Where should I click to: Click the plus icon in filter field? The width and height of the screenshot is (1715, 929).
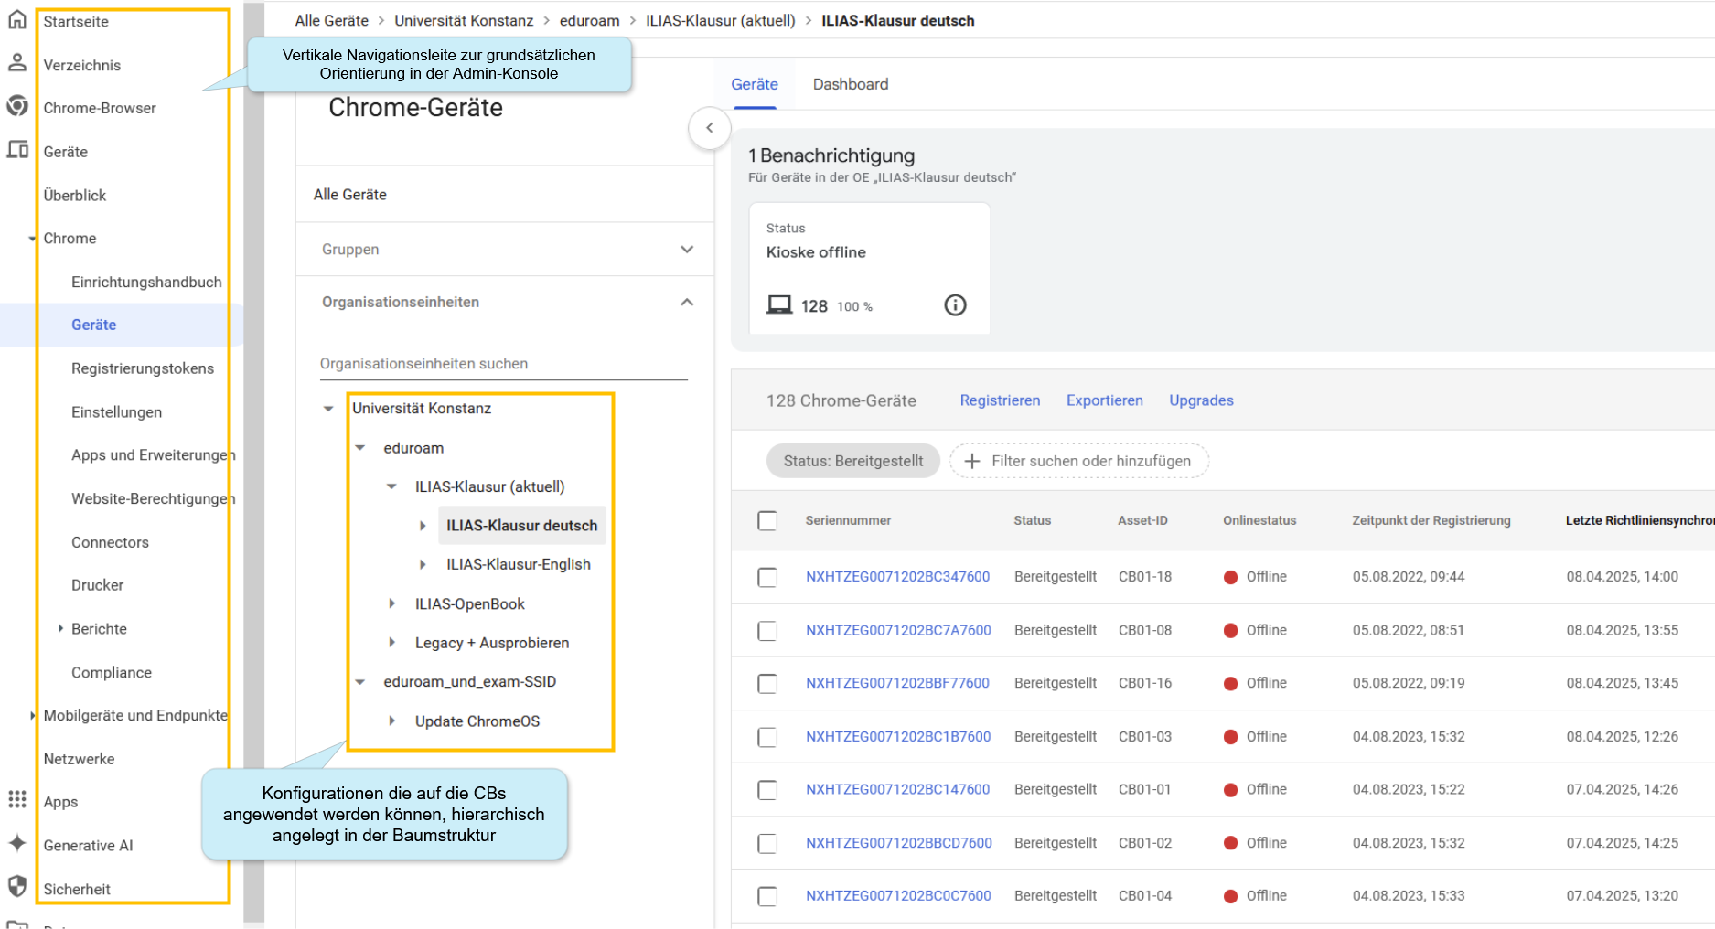tap(972, 461)
